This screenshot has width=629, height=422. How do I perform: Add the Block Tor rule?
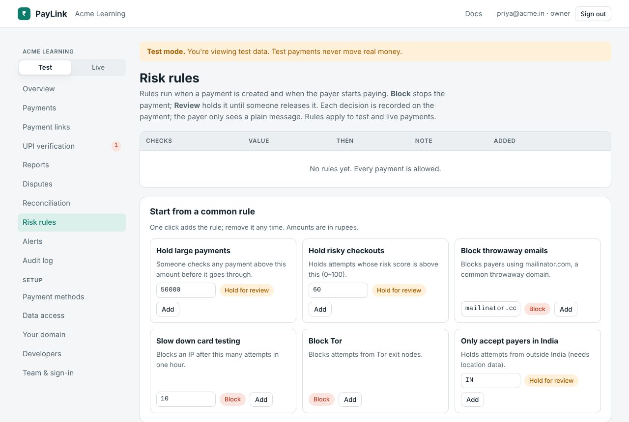[350, 399]
